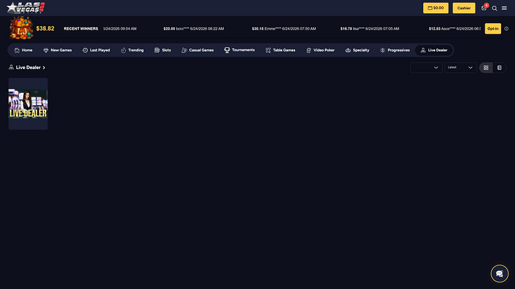515x289 pixels.
Task: Open the Slots category
Action: (162, 50)
